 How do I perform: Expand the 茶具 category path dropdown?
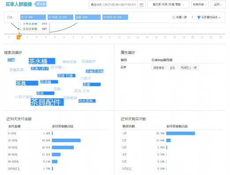pyautogui.click(x=168, y=4)
